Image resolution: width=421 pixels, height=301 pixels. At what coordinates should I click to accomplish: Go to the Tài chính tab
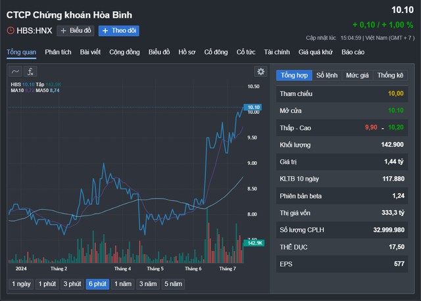click(276, 52)
